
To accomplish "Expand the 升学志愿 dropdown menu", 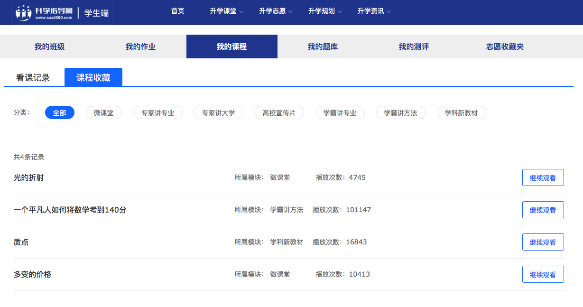I will [276, 11].
